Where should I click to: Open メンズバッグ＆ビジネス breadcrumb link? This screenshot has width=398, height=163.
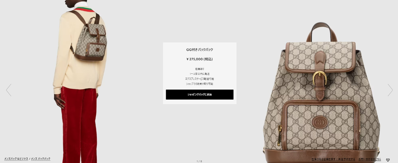click(16, 159)
